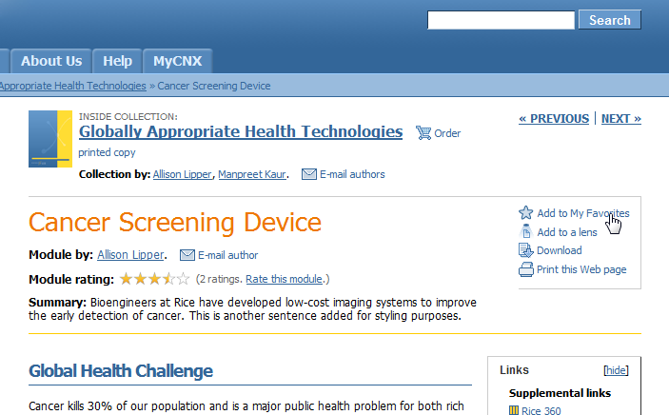Screen dimensions: 669x415
Task: Hide the Links panel
Action: coord(616,370)
